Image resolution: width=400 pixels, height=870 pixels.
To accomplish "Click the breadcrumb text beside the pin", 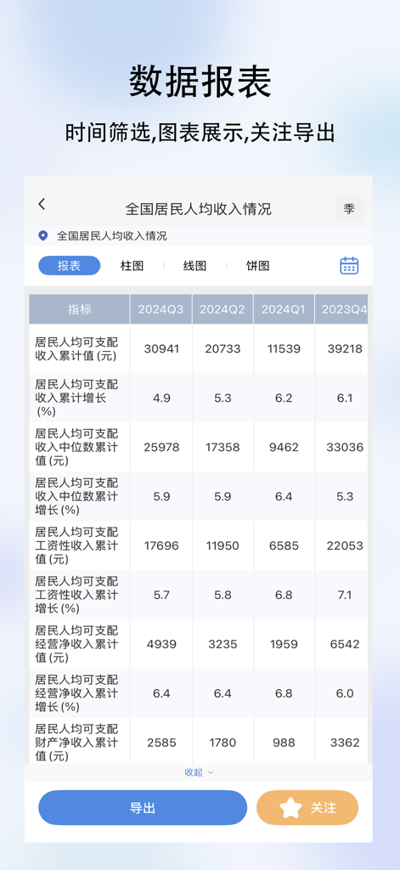I will (111, 236).
